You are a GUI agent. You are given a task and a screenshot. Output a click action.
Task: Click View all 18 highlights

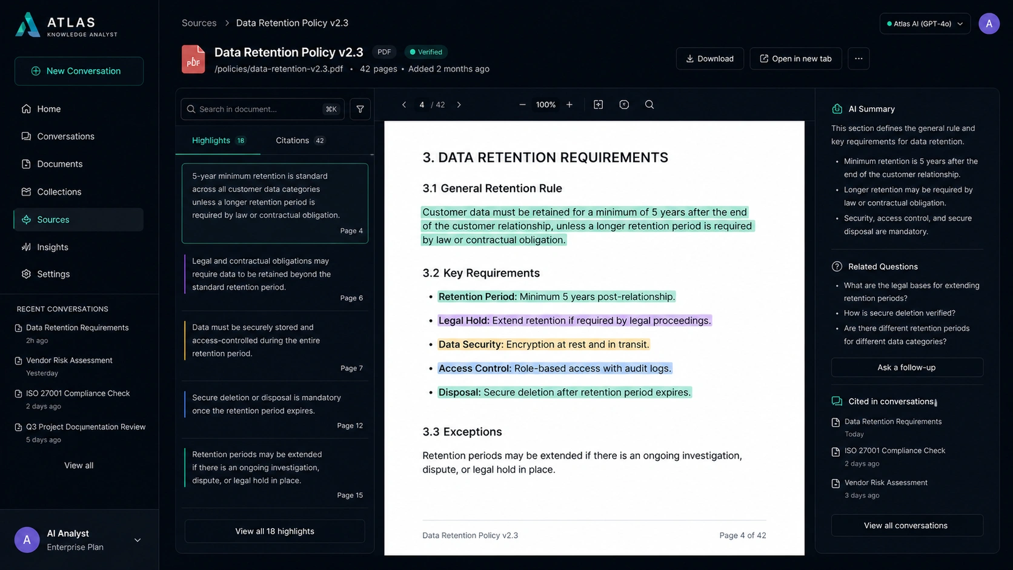pos(275,531)
